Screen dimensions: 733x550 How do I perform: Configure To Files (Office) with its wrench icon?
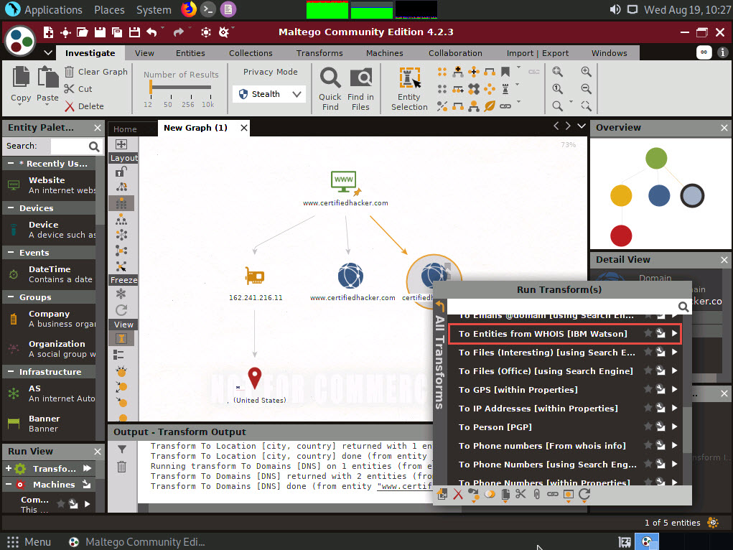click(x=660, y=370)
